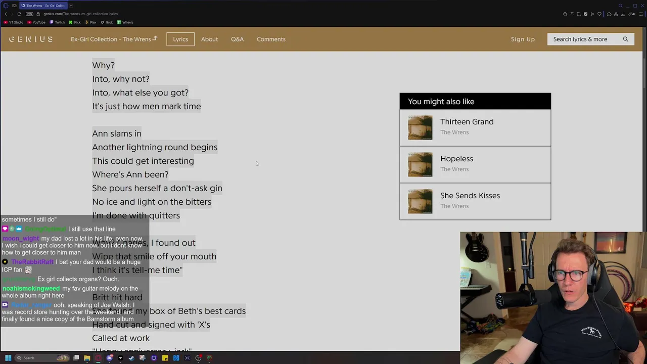Focus the genius.com address bar
Image resolution: width=647 pixels, height=364 pixels.
pos(81,14)
